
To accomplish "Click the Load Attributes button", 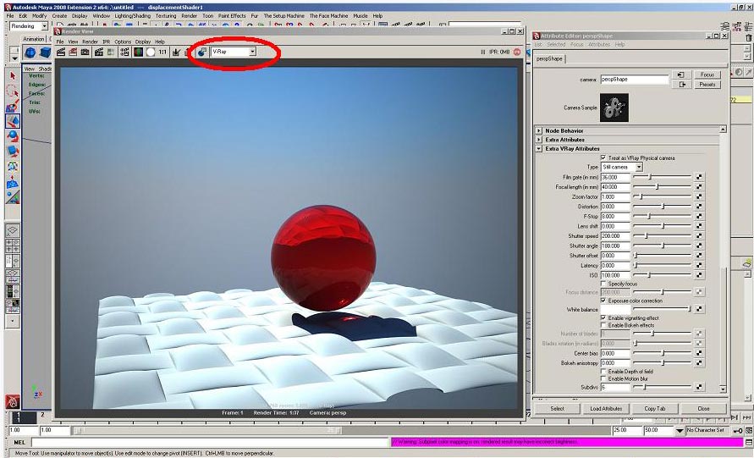I will pyautogui.click(x=606, y=408).
